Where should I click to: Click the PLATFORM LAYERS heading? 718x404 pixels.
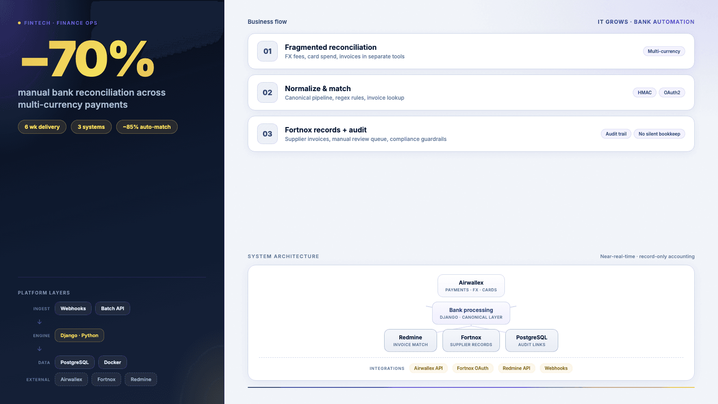pyautogui.click(x=44, y=293)
